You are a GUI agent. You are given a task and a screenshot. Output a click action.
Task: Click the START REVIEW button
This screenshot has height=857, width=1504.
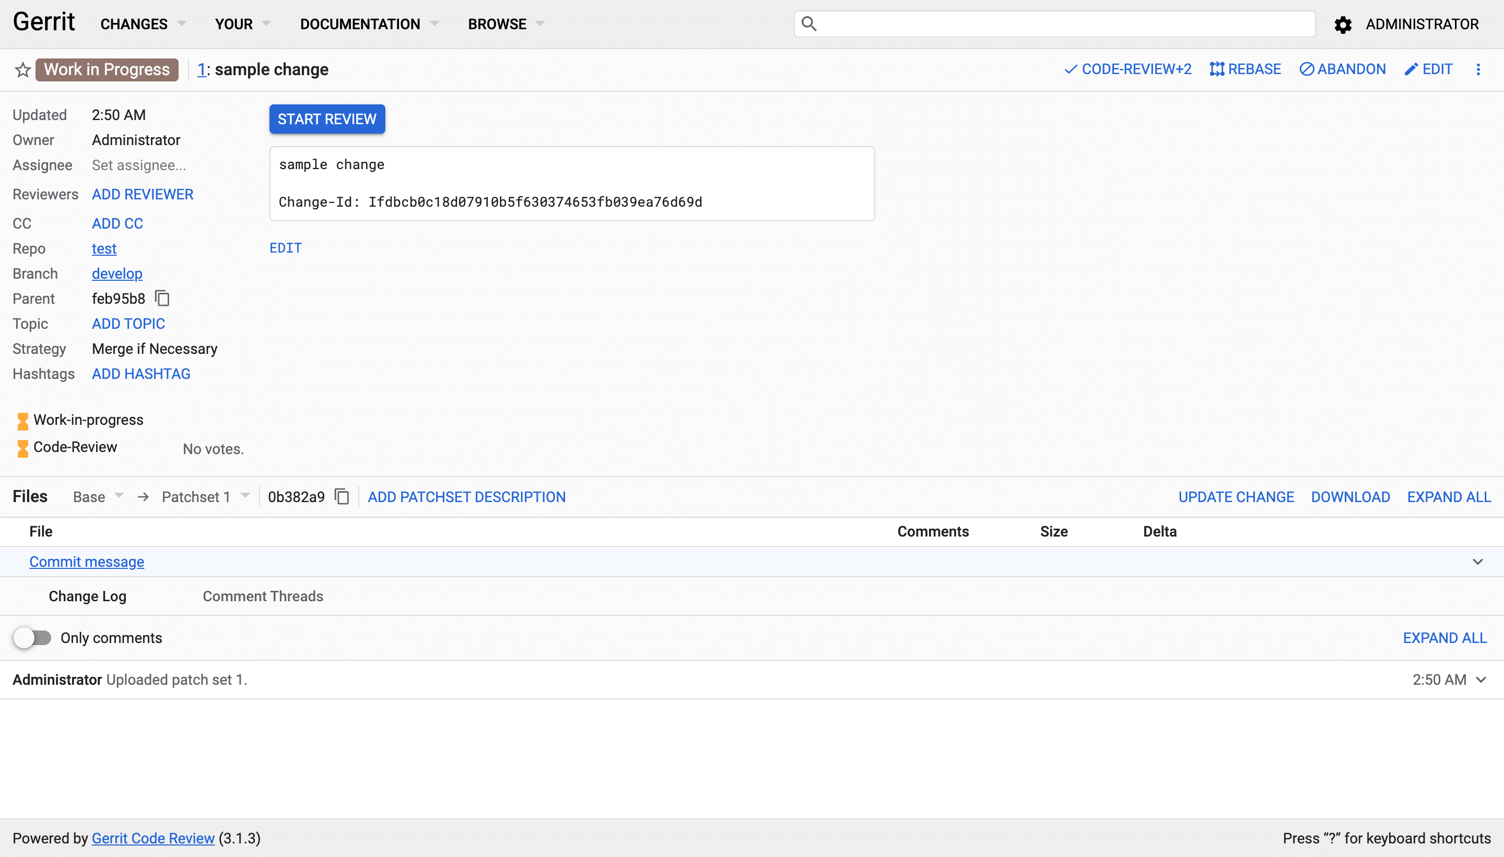click(x=326, y=119)
